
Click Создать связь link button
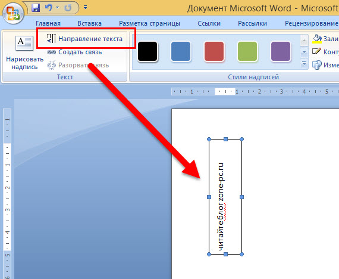(74, 52)
